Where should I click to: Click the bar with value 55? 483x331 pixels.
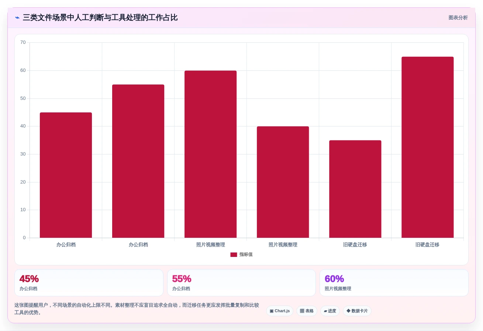pos(138,161)
